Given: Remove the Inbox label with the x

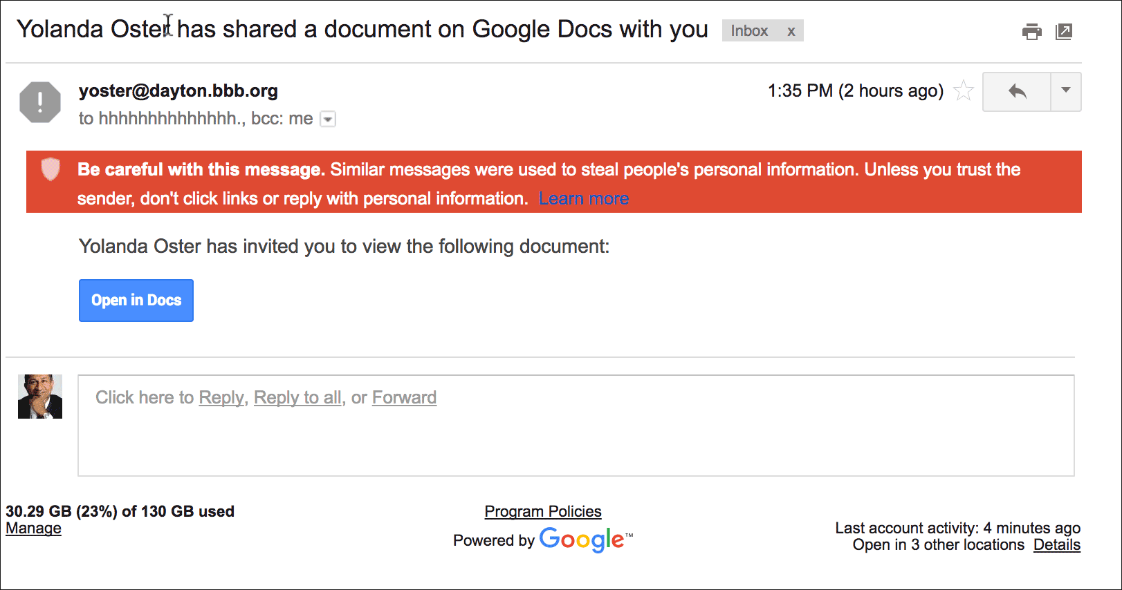Looking at the screenshot, I should (x=791, y=32).
